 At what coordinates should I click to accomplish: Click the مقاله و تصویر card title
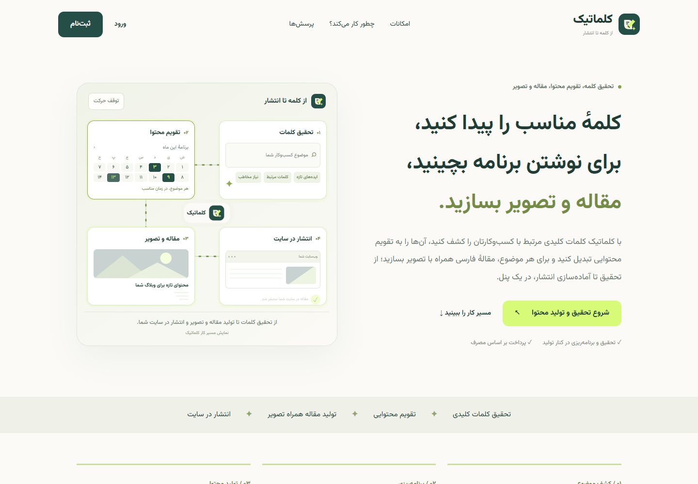162,239
